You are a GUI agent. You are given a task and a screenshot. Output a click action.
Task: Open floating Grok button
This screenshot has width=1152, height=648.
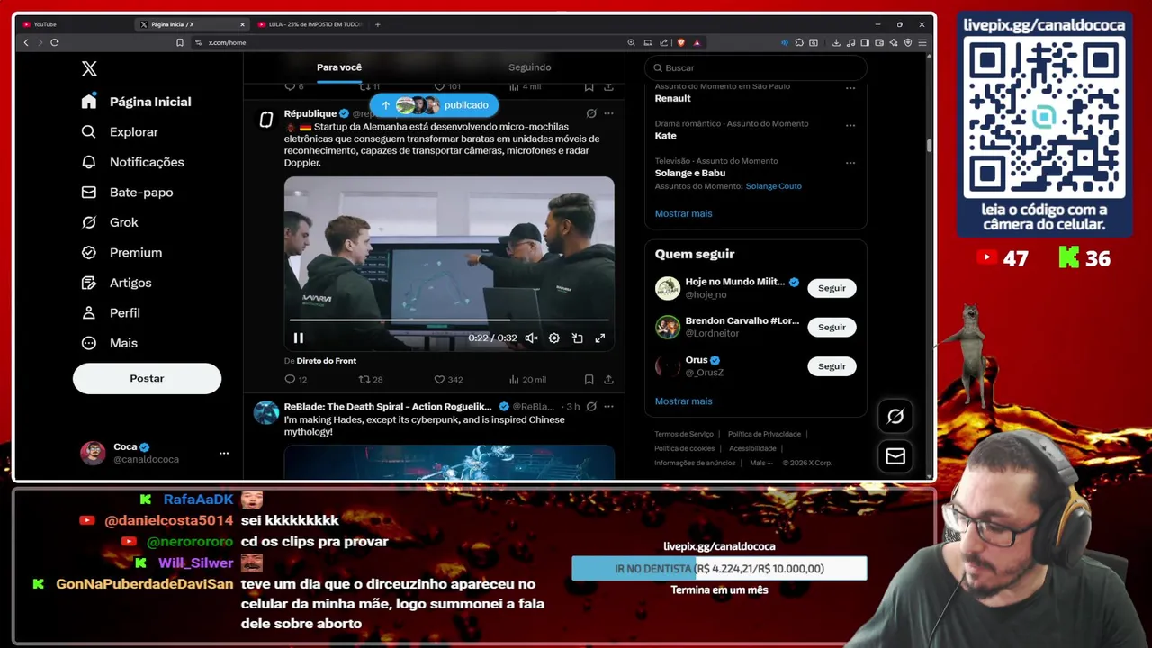click(x=895, y=416)
